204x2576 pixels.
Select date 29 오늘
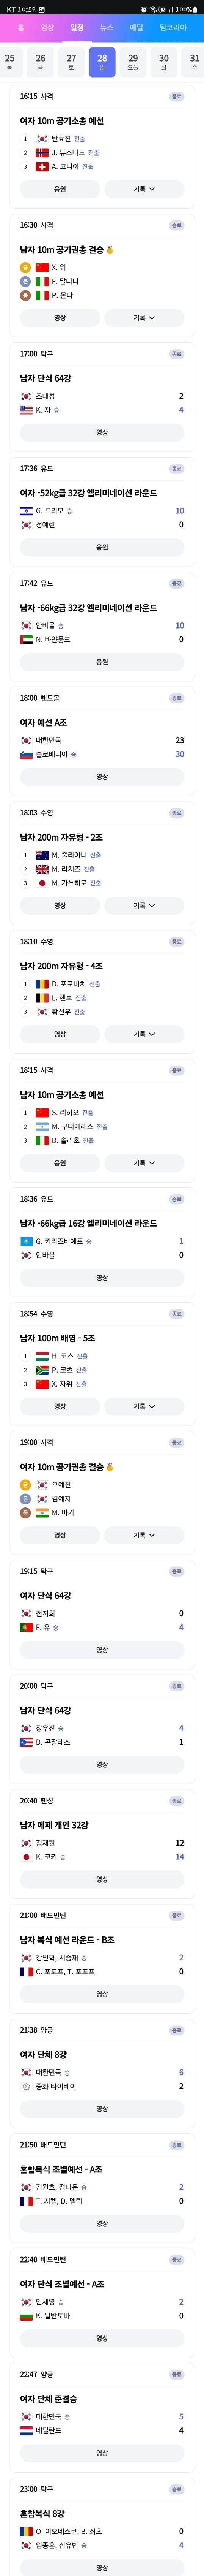[x=133, y=62]
